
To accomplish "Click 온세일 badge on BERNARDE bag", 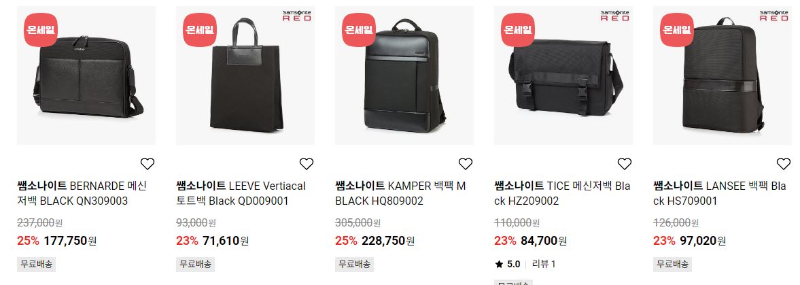I will [41, 30].
